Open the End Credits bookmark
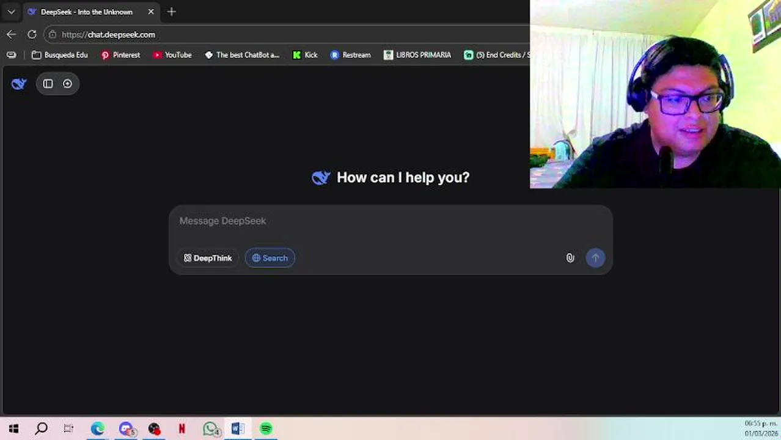The image size is (781, 440). (496, 55)
